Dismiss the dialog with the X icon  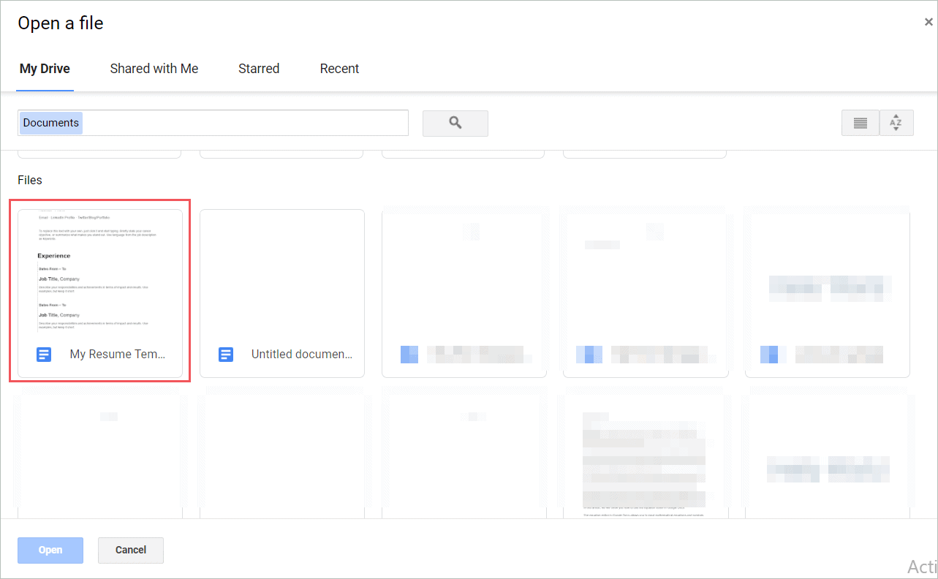[x=928, y=21]
